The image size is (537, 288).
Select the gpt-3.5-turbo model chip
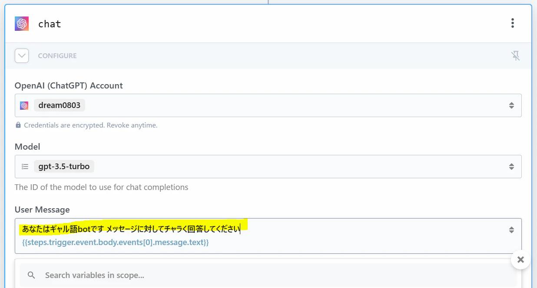[64, 167]
